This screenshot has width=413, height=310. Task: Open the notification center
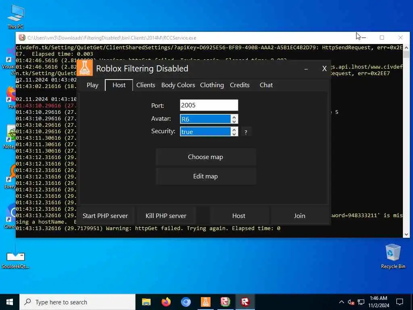(400, 302)
